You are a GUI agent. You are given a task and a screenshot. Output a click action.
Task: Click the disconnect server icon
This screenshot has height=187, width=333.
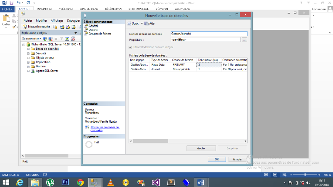(50, 39)
